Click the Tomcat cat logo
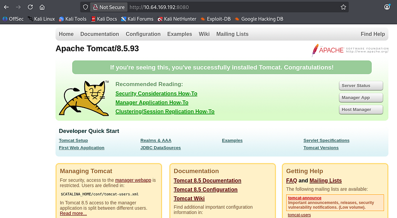The width and height of the screenshot is (397, 218). (x=84, y=98)
